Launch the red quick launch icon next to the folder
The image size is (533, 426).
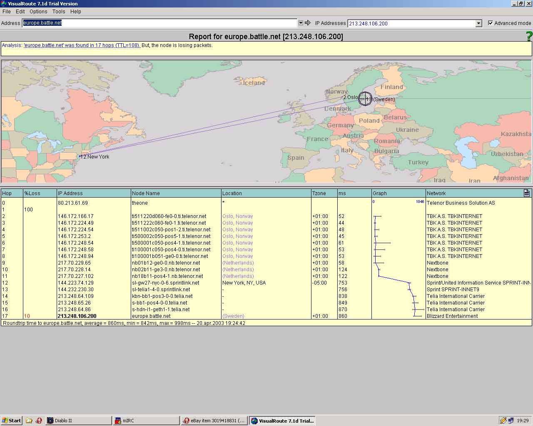[x=39, y=421]
